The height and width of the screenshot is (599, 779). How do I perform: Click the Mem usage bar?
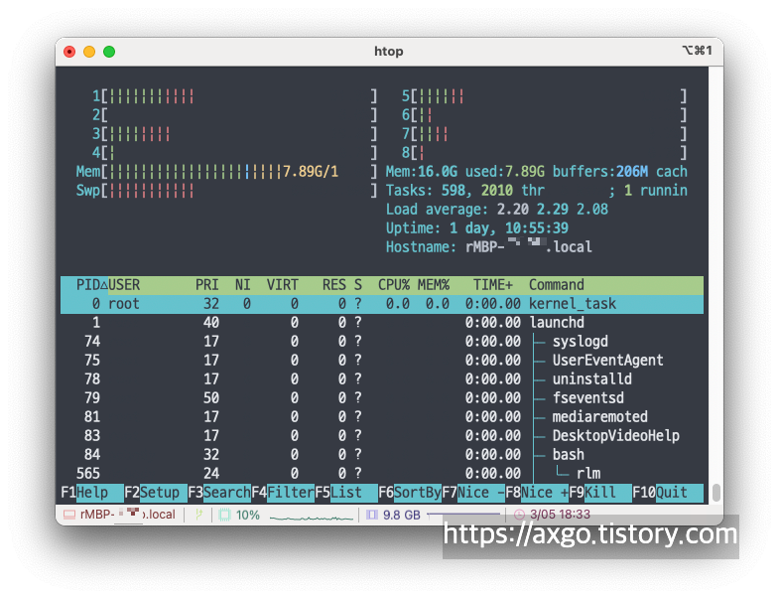pyautogui.click(x=226, y=172)
